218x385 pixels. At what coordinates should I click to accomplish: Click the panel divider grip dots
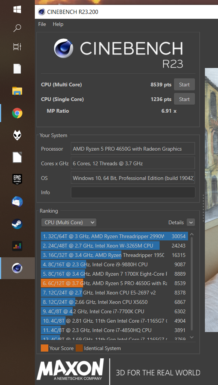203,208
